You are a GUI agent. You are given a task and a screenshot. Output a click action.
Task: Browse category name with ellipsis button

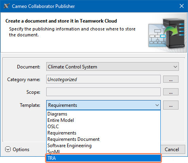[x=171, y=79]
